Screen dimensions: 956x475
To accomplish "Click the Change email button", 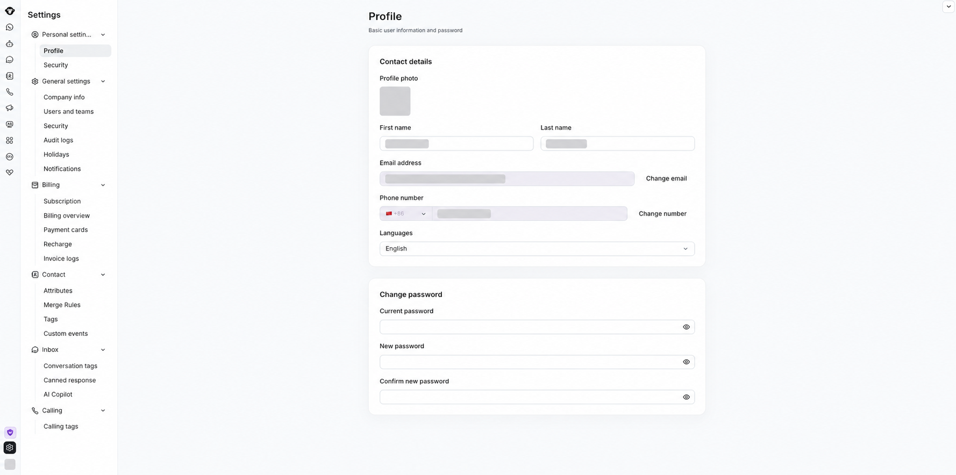I will point(666,178).
